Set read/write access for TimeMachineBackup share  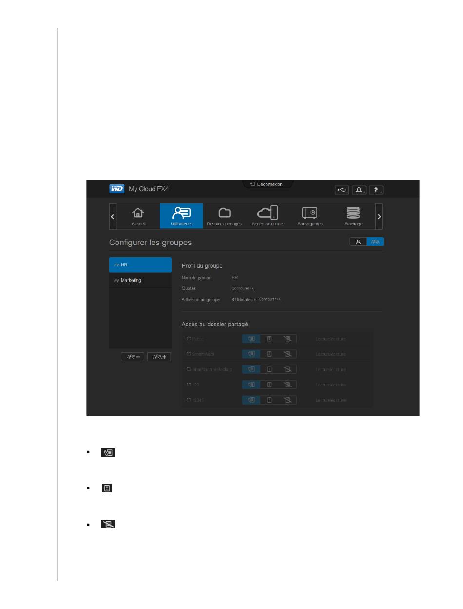pos(251,369)
